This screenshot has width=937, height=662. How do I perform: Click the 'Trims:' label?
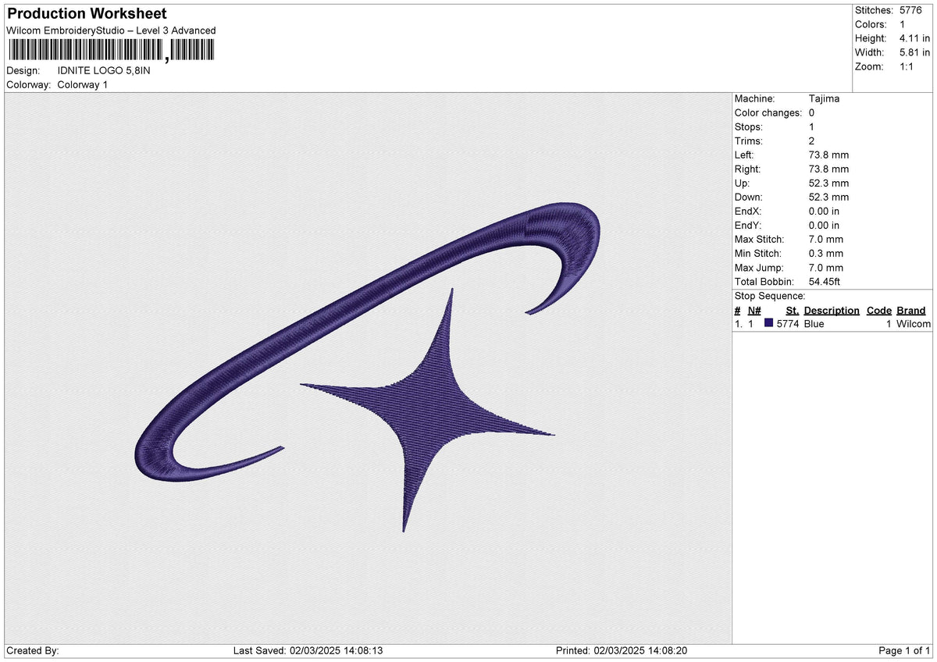[749, 141]
